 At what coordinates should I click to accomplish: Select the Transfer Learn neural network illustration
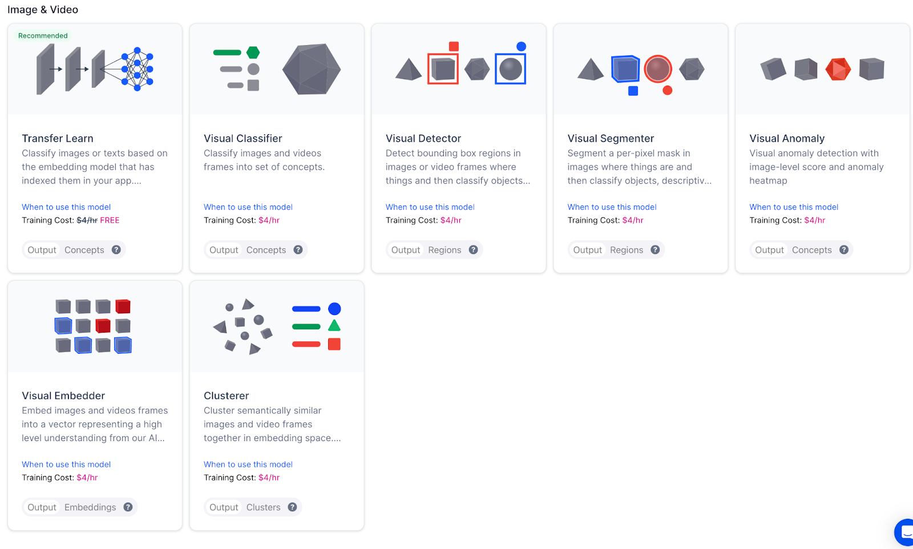tap(95, 70)
